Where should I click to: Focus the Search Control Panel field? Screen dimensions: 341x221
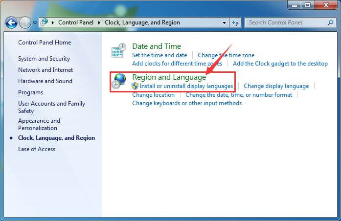pyautogui.click(x=291, y=22)
